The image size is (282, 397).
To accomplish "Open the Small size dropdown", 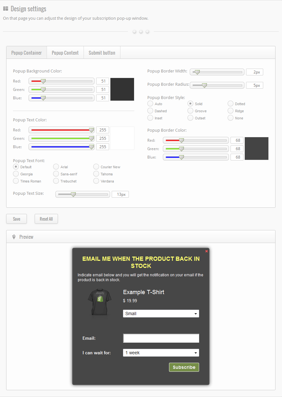I will click(x=161, y=314).
